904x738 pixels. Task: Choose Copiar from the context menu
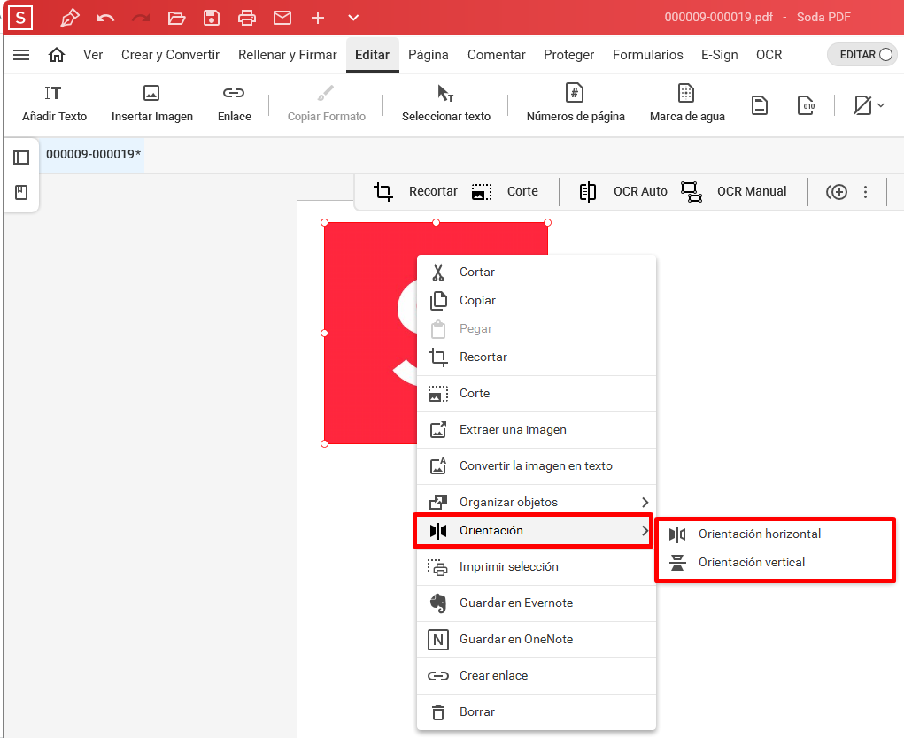537,300
